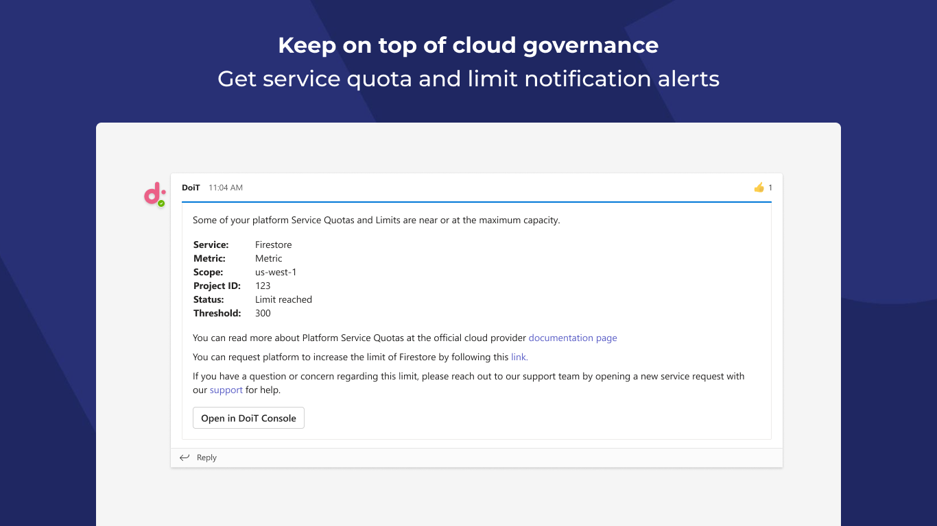Image resolution: width=937 pixels, height=526 pixels.
Task: Open the support link
Action: pos(226,390)
